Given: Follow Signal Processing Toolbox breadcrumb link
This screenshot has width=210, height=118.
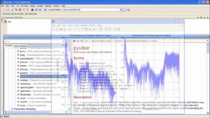Looking at the screenshot, I should (101, 41).
